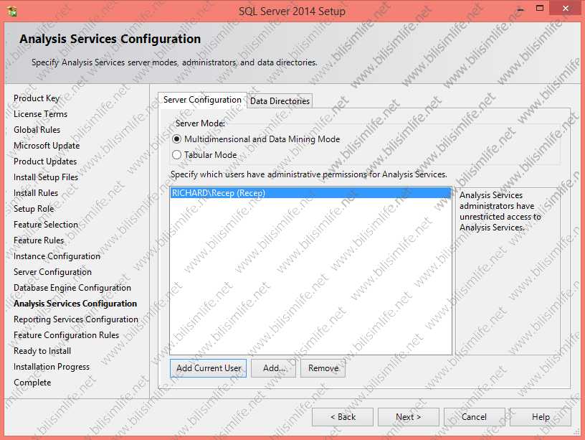Click Instance Configuration step label
This screenshot has width=585, height=440.
57,256
